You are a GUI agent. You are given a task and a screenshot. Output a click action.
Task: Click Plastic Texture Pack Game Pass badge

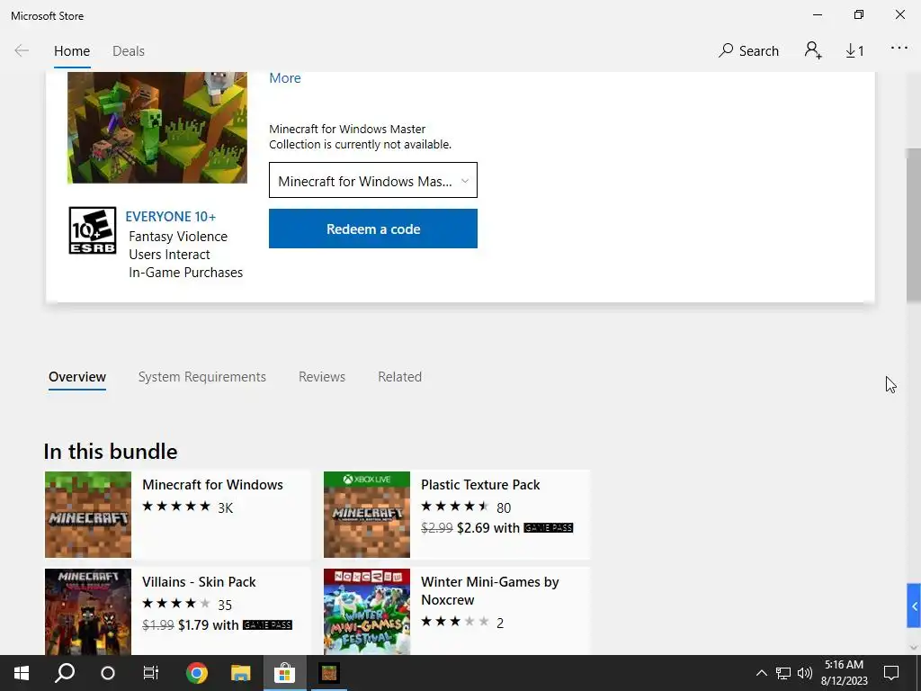tap(548, 527)
